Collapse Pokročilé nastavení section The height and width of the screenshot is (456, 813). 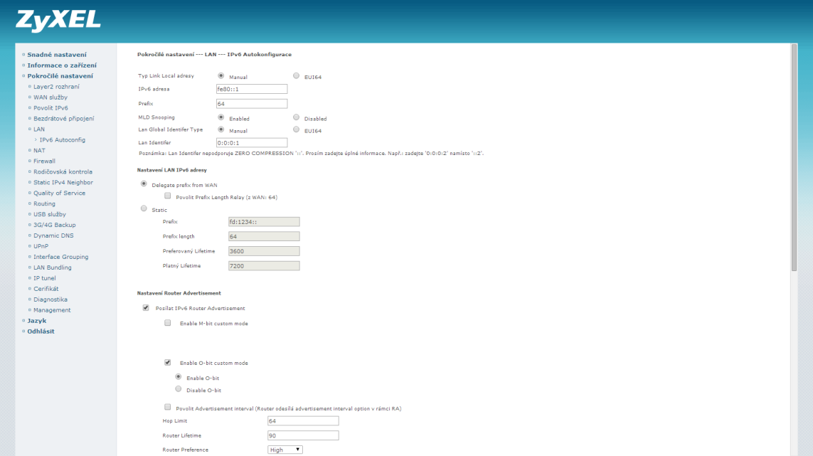60,75
